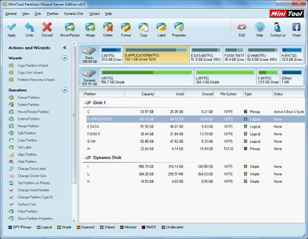The image size is (308, 239).
Task: Choose Split Partition operation
Action: click(27, 133)
